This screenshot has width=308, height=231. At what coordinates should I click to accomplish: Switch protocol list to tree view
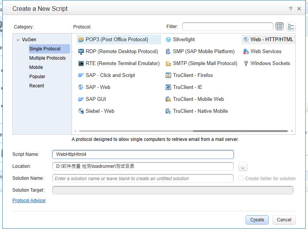pyautogui.click(x=291, y=27)
